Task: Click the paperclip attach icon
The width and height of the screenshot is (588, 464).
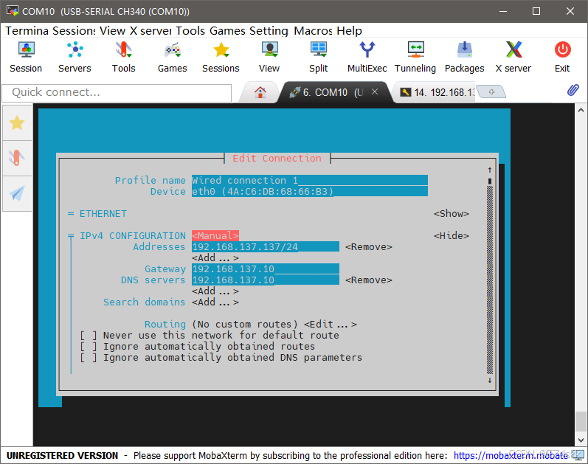Action: (x=573, y=90)
